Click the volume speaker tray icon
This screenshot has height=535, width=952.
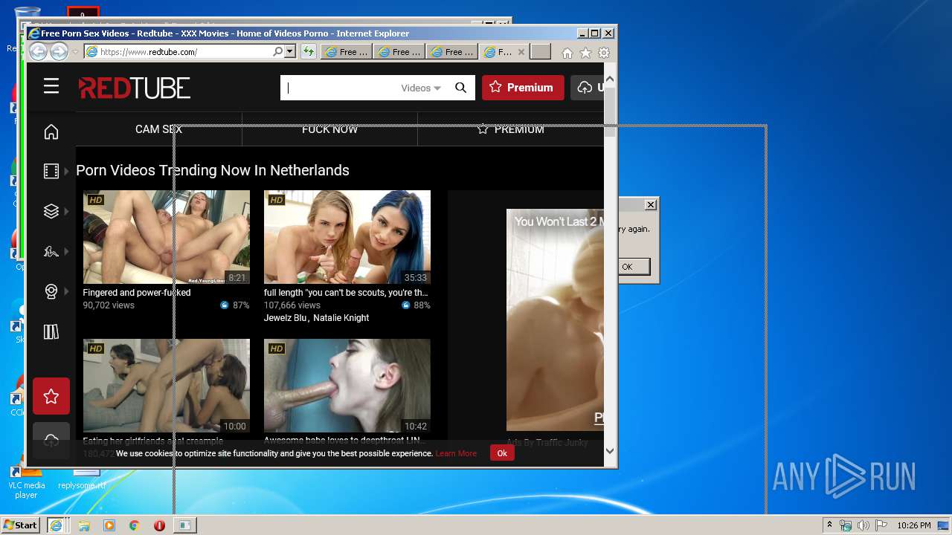point(863,525)
